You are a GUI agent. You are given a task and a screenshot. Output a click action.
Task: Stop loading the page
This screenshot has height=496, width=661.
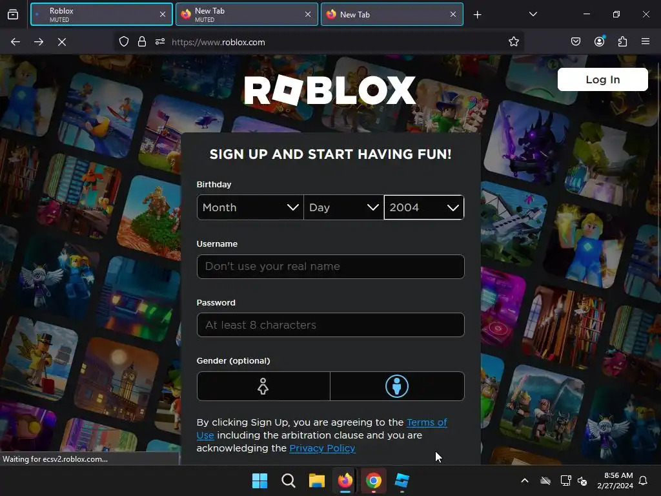coord(62,42)
